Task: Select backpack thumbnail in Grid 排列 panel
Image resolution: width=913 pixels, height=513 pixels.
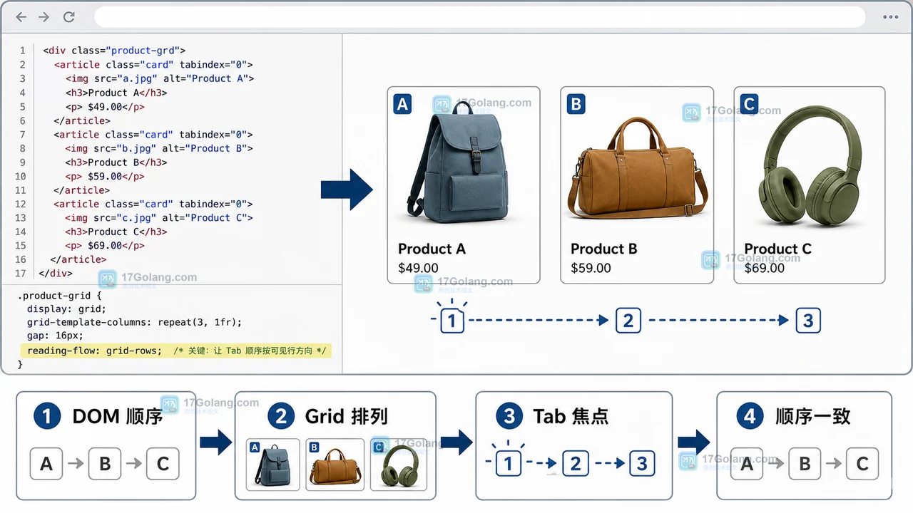Action: (x=273, y=465)
